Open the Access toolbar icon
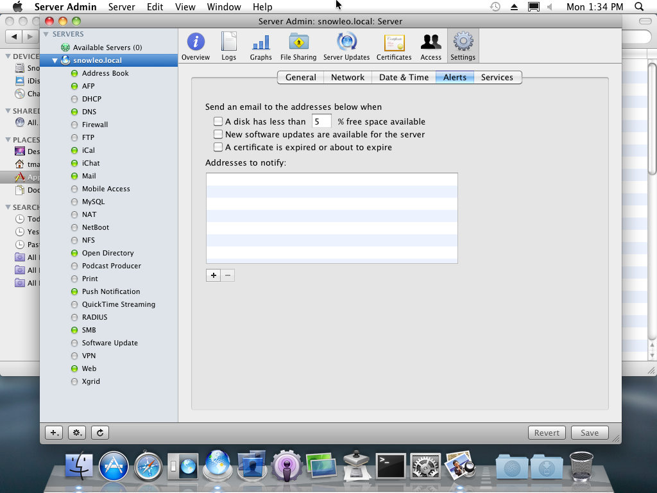 (x=431, y=46)
